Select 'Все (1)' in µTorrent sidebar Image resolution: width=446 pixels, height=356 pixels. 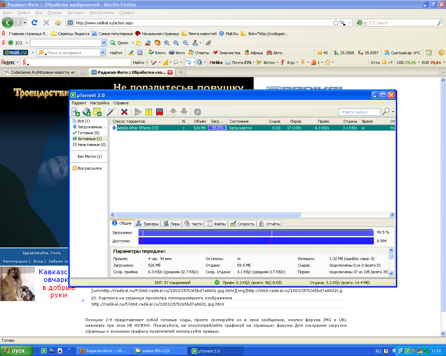click(84, 121)
